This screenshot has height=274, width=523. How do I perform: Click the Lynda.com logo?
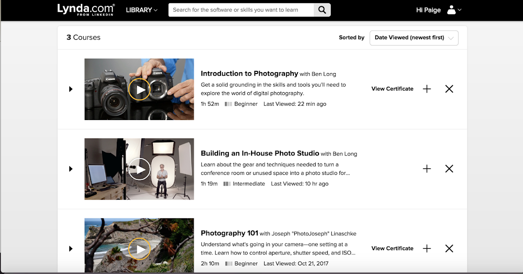coord(86,10)
